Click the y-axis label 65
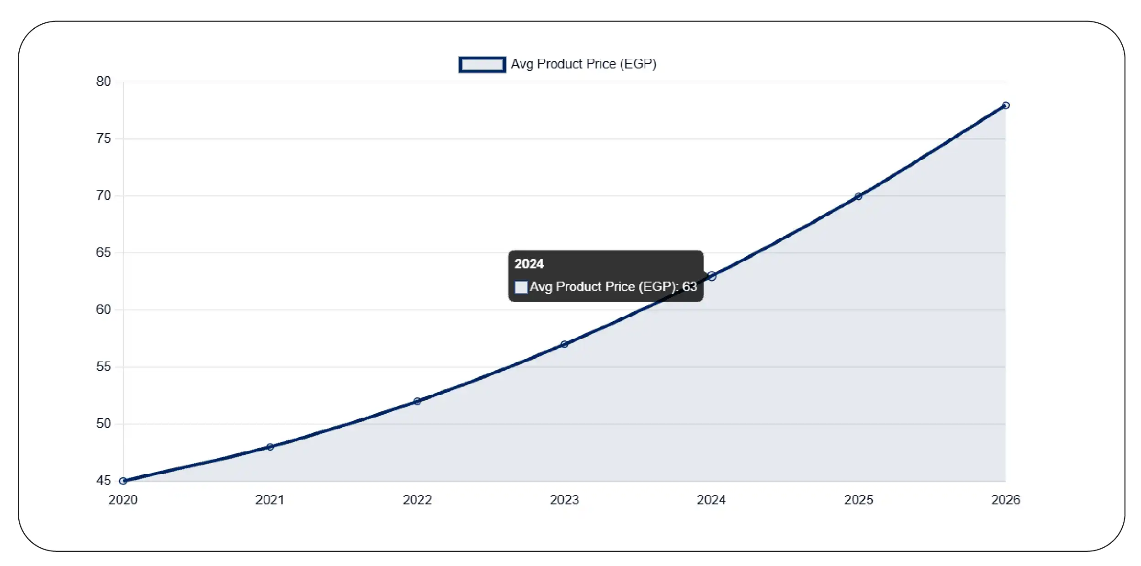The height and width of the screenshot is (566, 1141). point(103,253)
